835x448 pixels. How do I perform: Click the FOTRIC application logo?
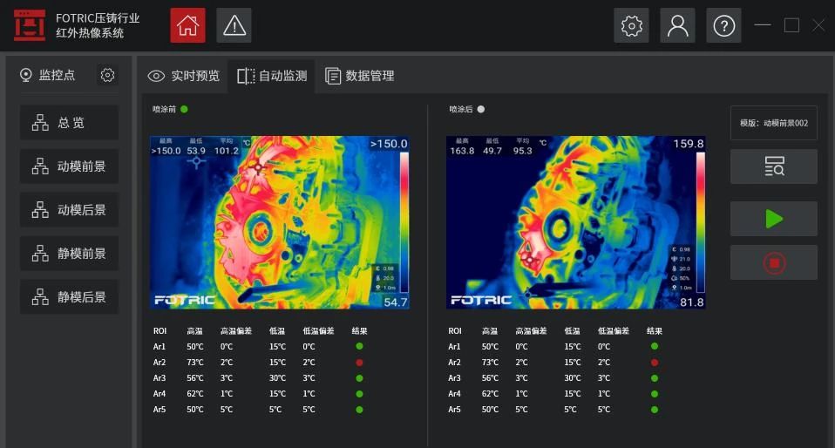point(30,25)
